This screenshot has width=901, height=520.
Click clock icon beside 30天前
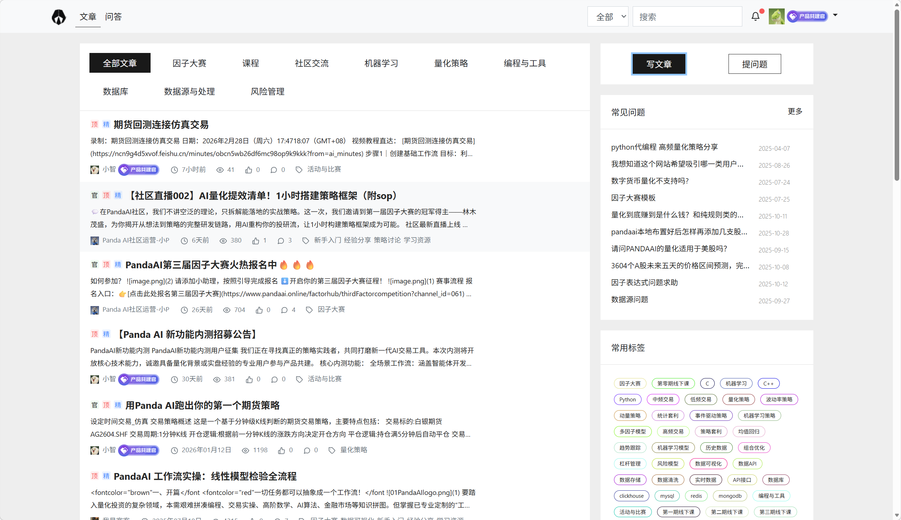(x=174, y=379)
